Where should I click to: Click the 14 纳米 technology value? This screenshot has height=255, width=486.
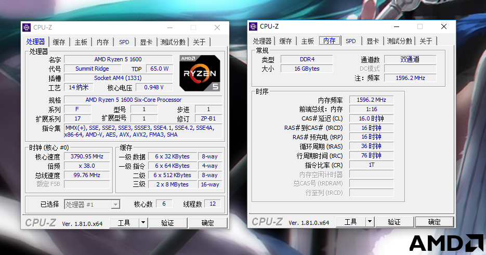pos(78,87)
